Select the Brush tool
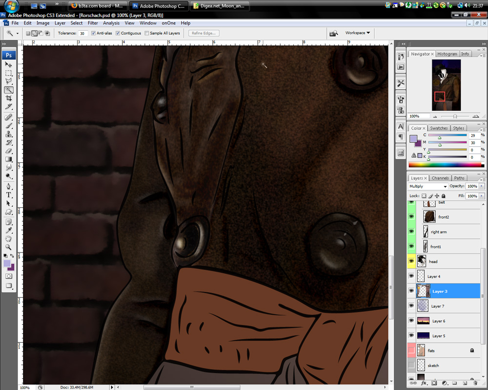Image resolution: width=488 pixels, height=390 pixels. pyautogui.click(x=8, y=126)
